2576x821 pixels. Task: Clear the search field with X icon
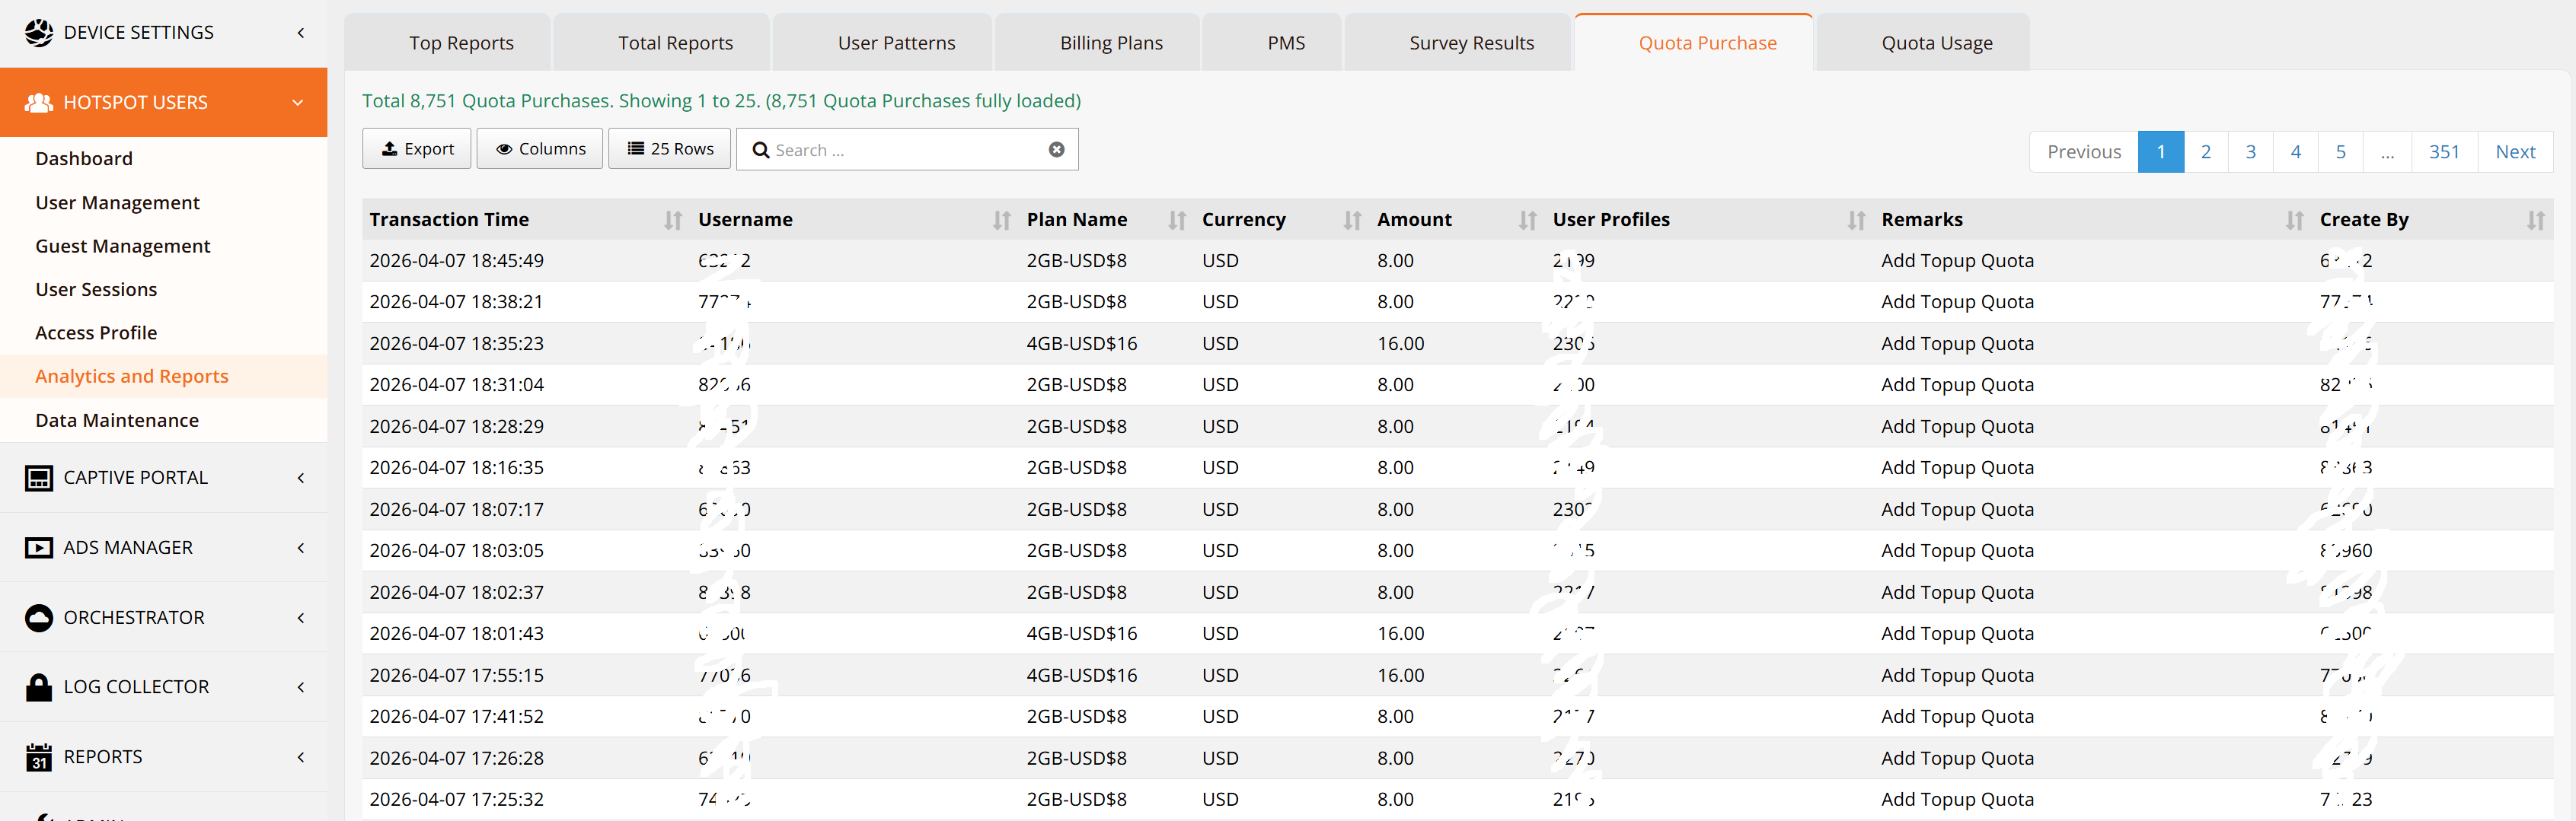tap(1056, 150)
